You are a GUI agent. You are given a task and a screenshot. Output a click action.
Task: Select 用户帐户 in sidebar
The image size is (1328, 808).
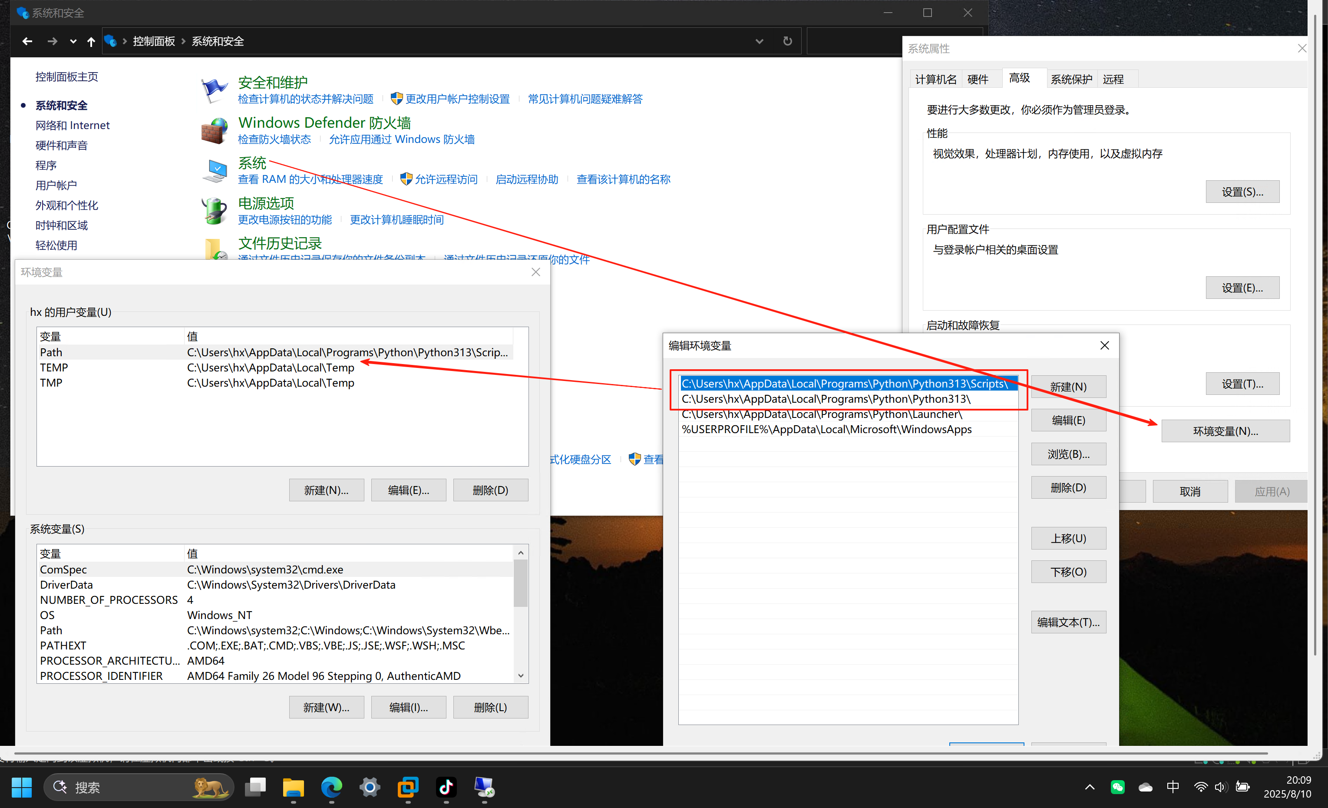point(56,185)
